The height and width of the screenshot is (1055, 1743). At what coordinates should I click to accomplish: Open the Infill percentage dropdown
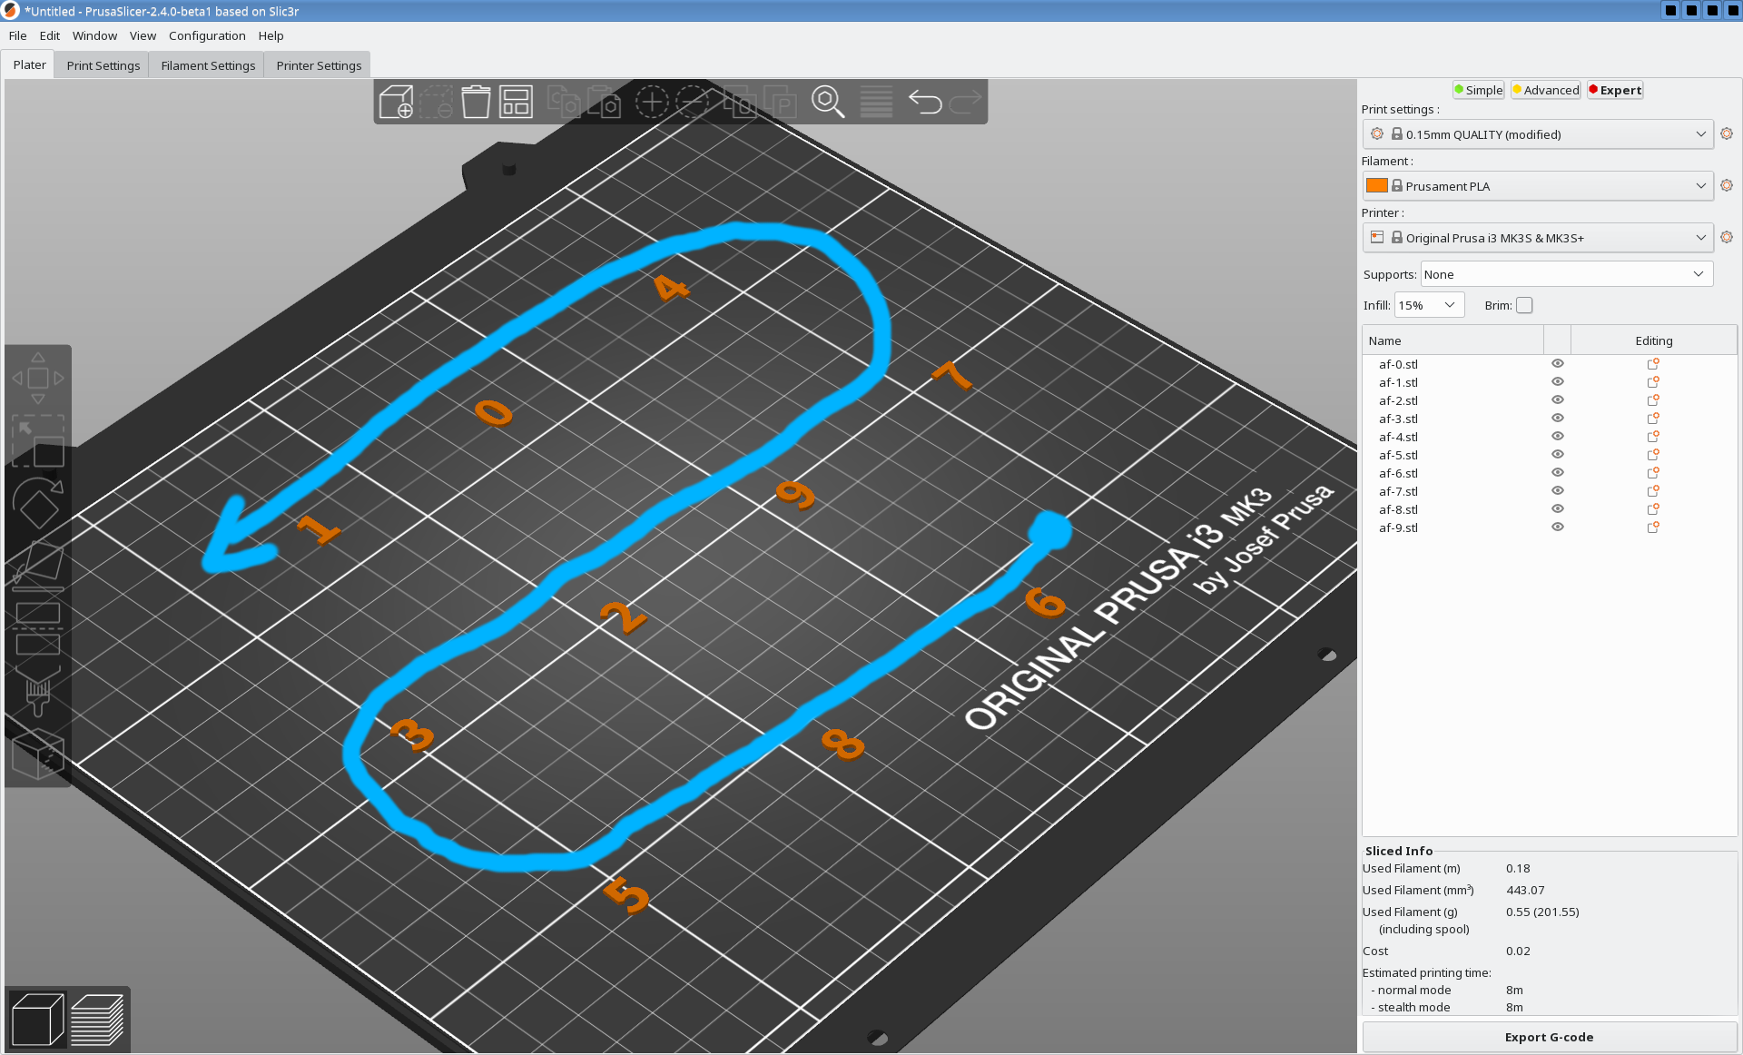(1429, 306)
